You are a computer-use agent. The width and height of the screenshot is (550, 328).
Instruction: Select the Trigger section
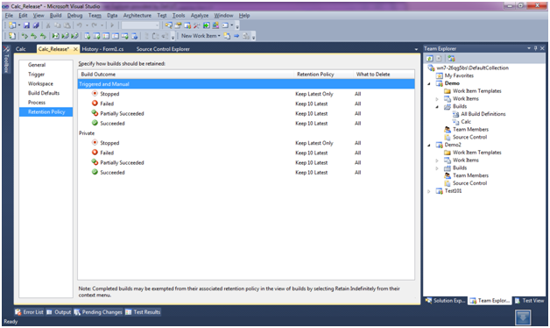point(36,74)
